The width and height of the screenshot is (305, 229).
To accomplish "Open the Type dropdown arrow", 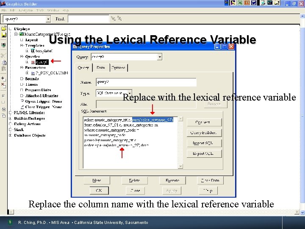I will point(130,93).
